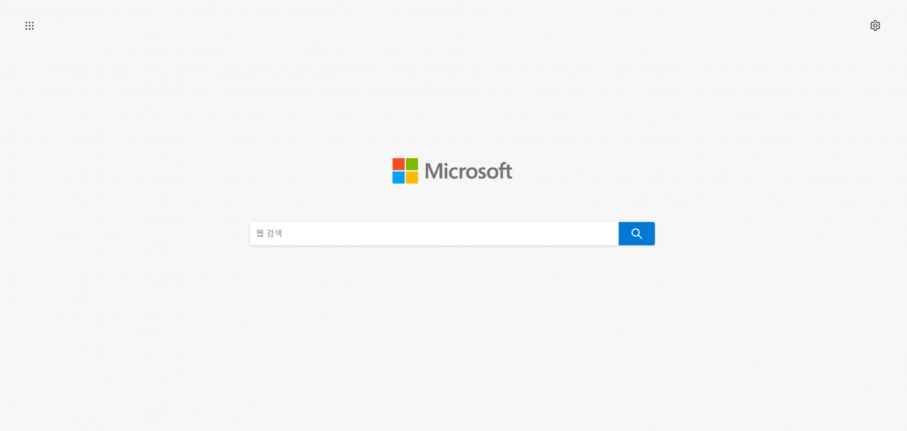
Task: Open the app launcher grid icon
Action: tap(29, 25)
